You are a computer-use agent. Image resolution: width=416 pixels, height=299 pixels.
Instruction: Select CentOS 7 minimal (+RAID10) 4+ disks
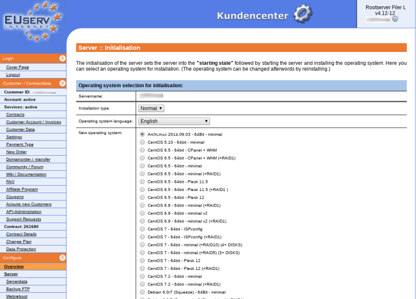[142, 244]
